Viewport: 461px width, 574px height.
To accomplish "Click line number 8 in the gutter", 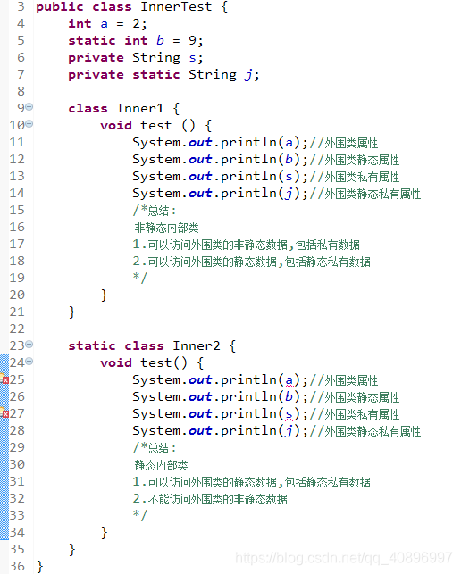I will [21, 91].
